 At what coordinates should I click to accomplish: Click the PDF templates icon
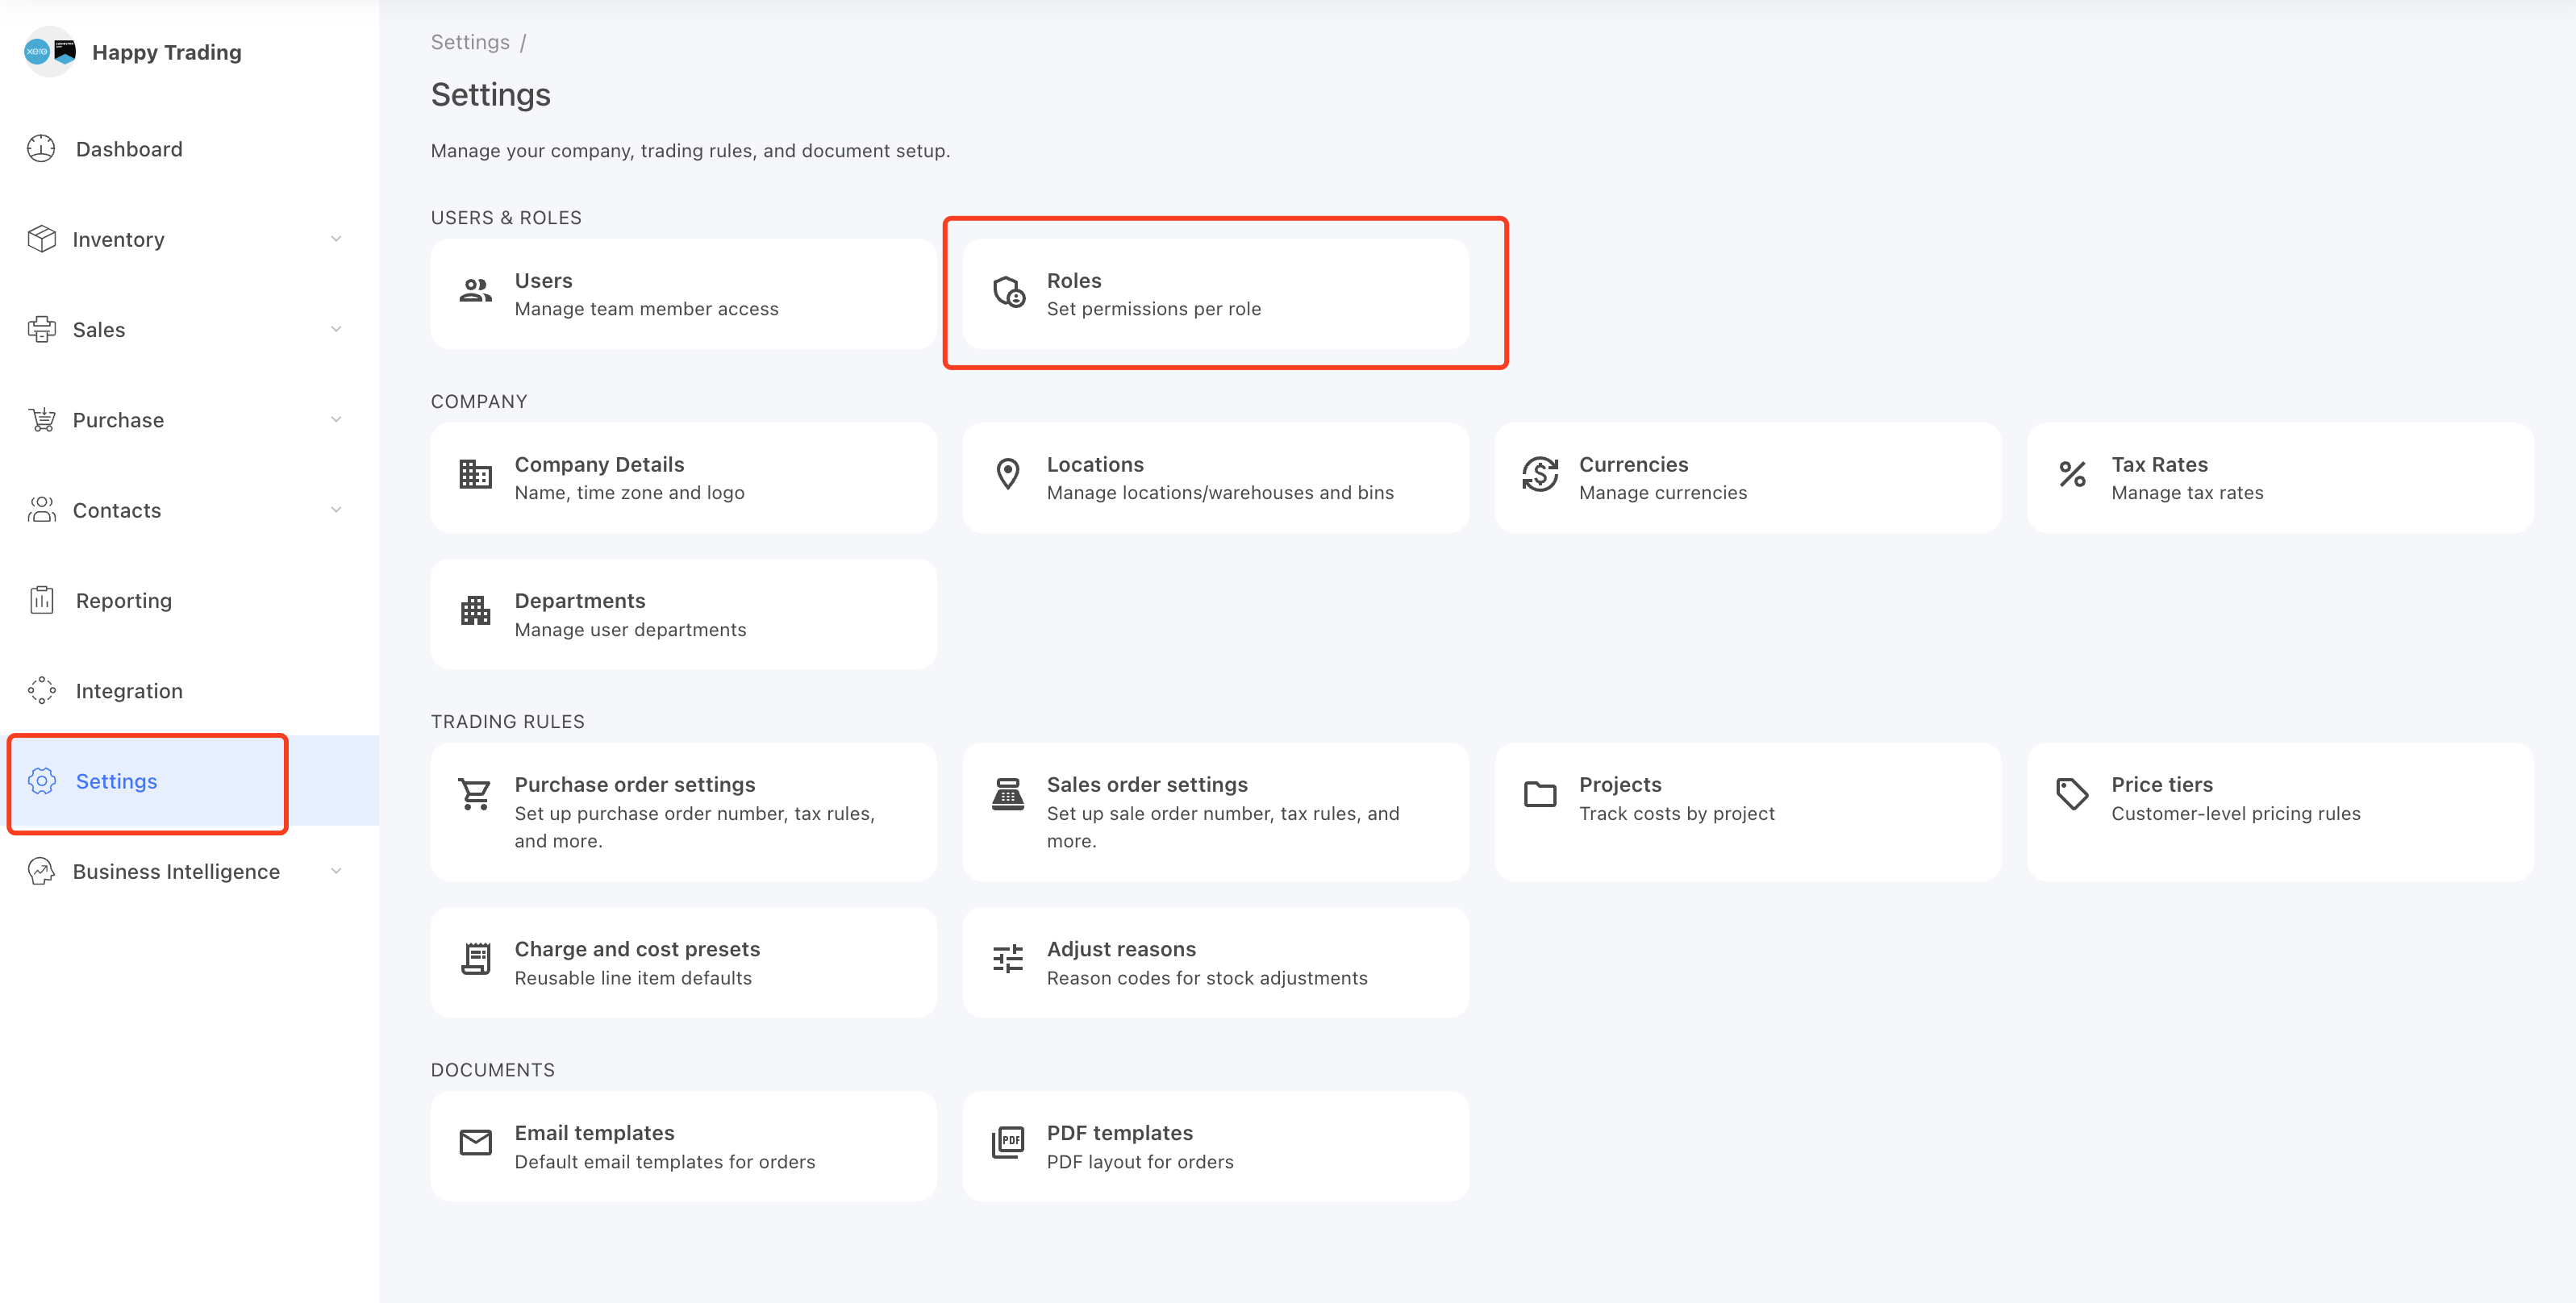pos(1008,1142)
